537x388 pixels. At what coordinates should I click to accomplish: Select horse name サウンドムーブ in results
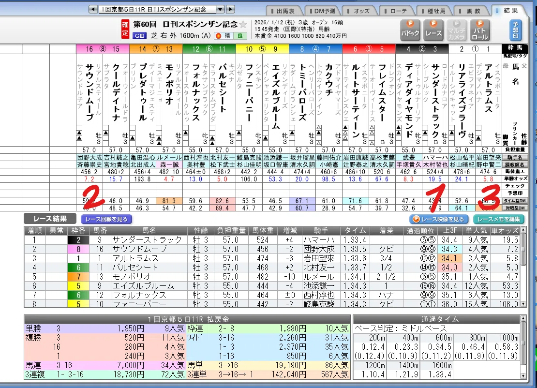(x=140, y=249)
